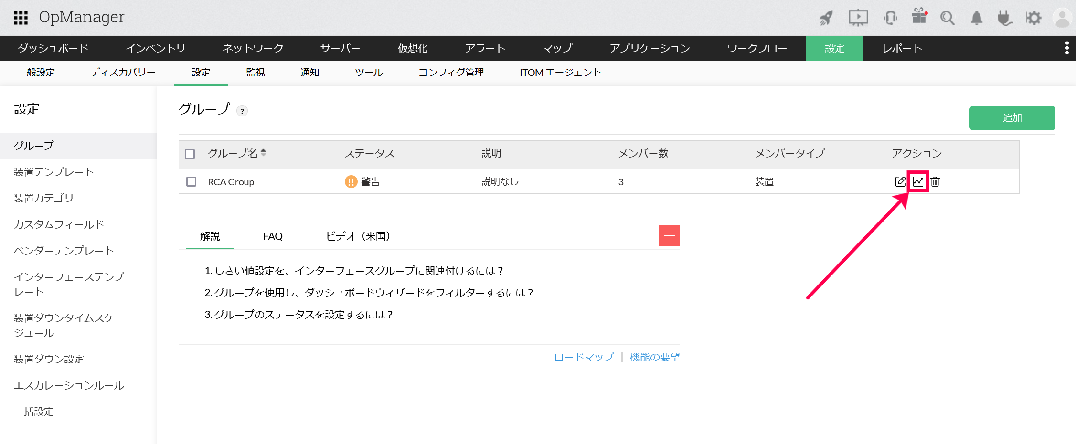Select 装置テンプレート in the sidebar

pyautogui.click(x=54, y=172)
